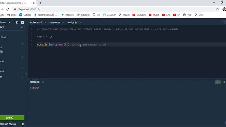
Task: Click the 'string' console output
Action: pos(35,88)
